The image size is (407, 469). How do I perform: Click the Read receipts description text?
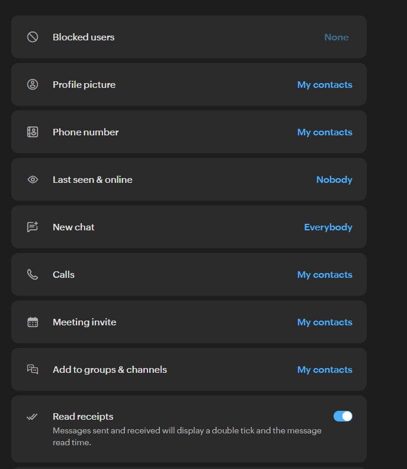[x=187, y=436]
